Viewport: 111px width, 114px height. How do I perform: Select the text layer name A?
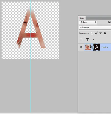pos(93,40)
